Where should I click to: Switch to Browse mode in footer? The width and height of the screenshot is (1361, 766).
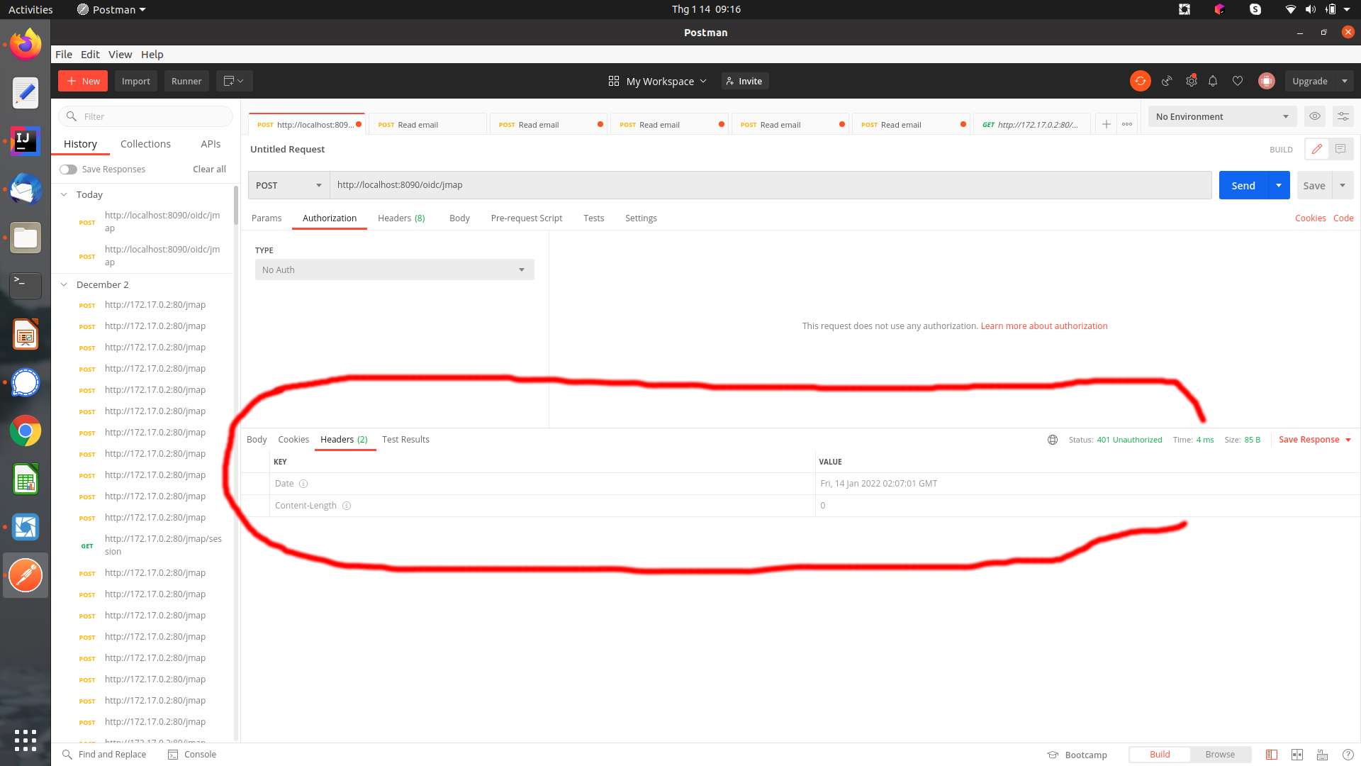tap(1219, 754)
